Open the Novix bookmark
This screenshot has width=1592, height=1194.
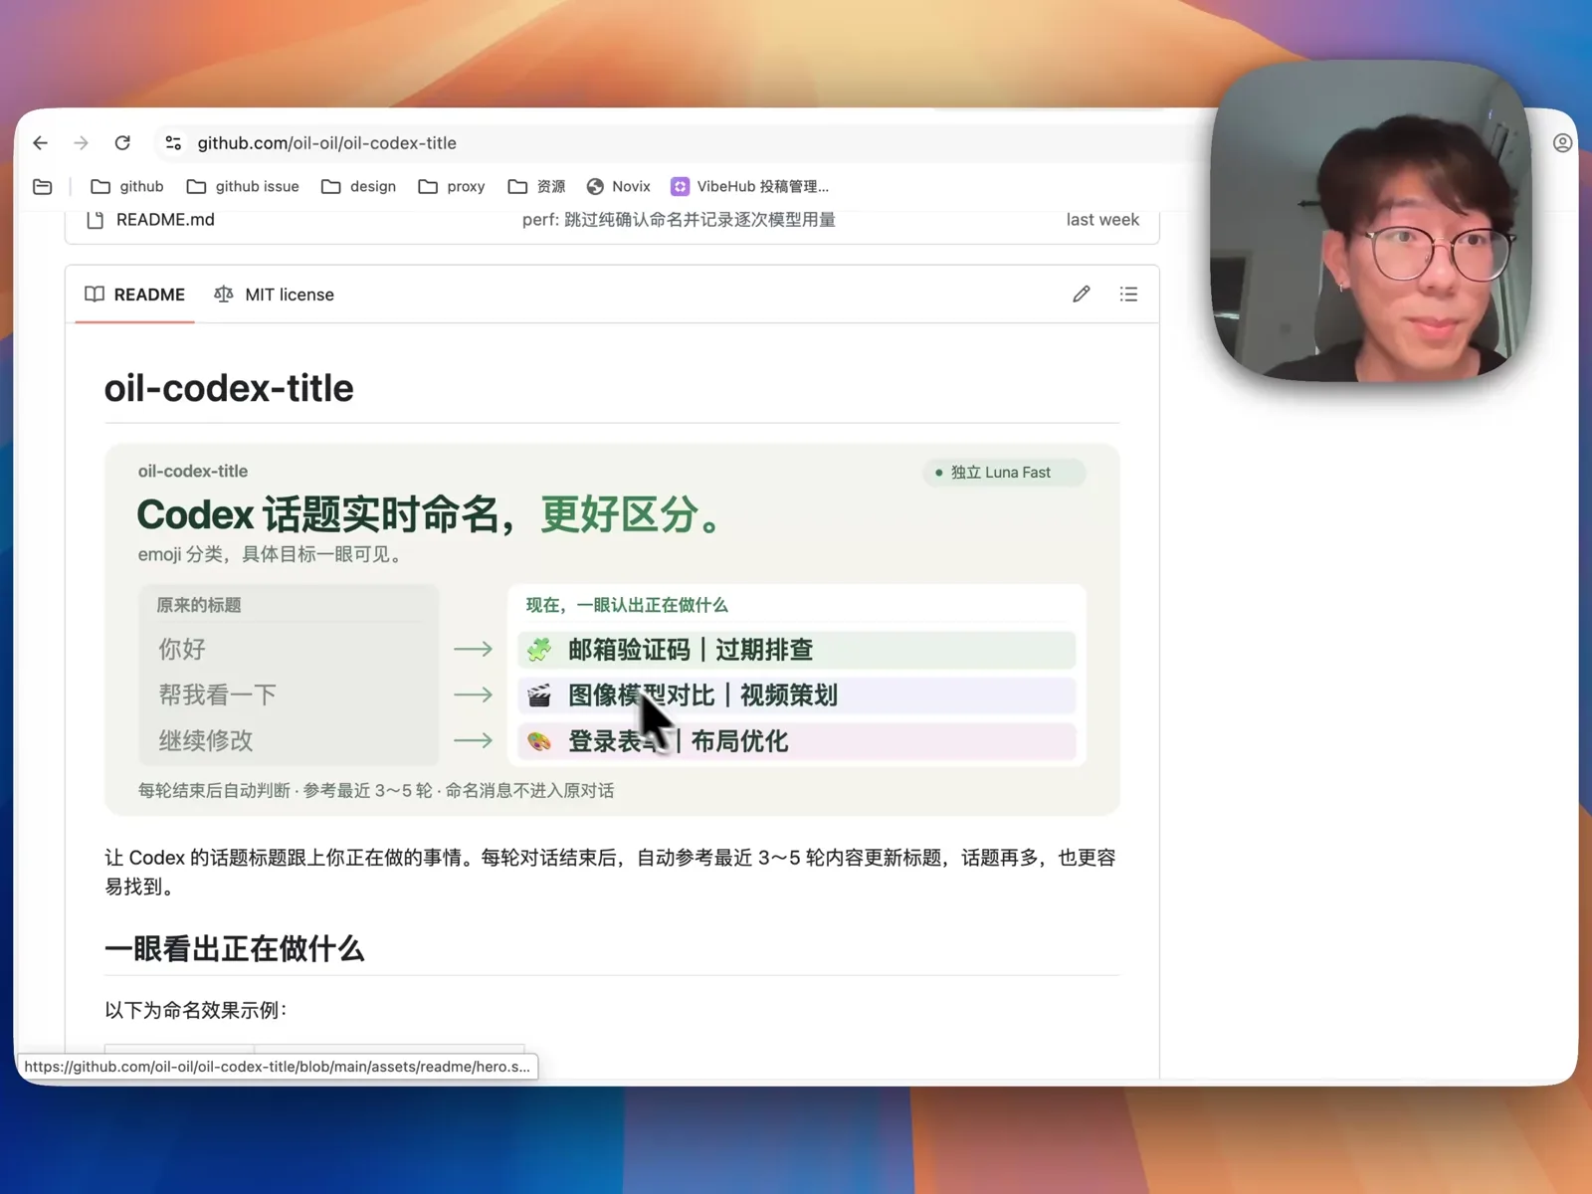pyautogui.click(x=619, y=187)
